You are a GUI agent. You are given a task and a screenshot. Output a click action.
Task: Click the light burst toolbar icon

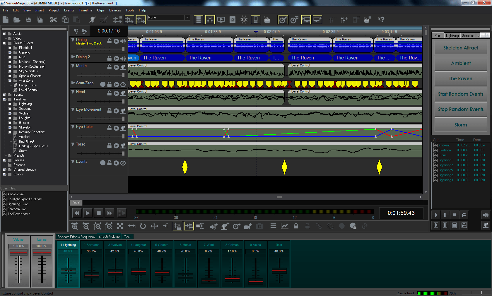(x=244, y=20)
